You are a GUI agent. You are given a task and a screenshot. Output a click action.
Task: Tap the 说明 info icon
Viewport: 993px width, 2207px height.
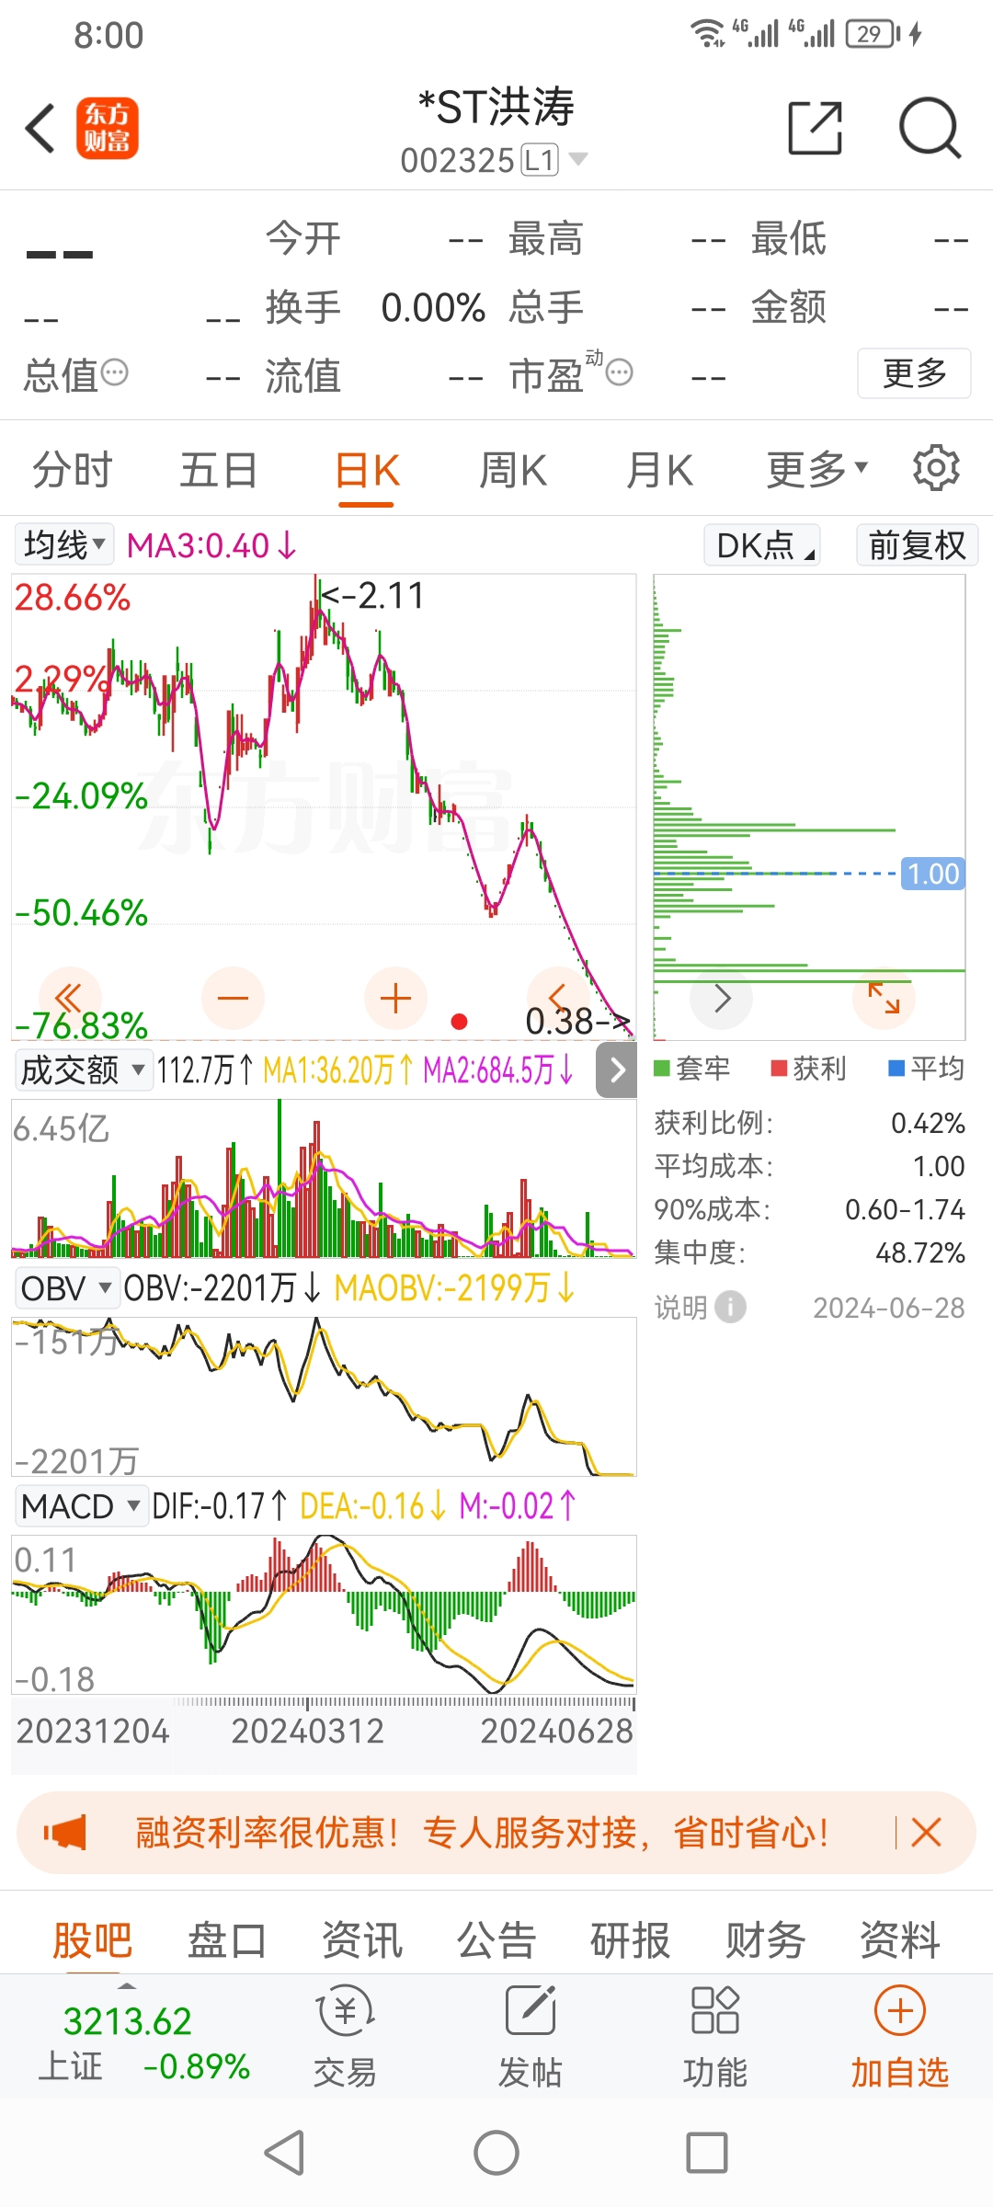[x=730, y=1307]
